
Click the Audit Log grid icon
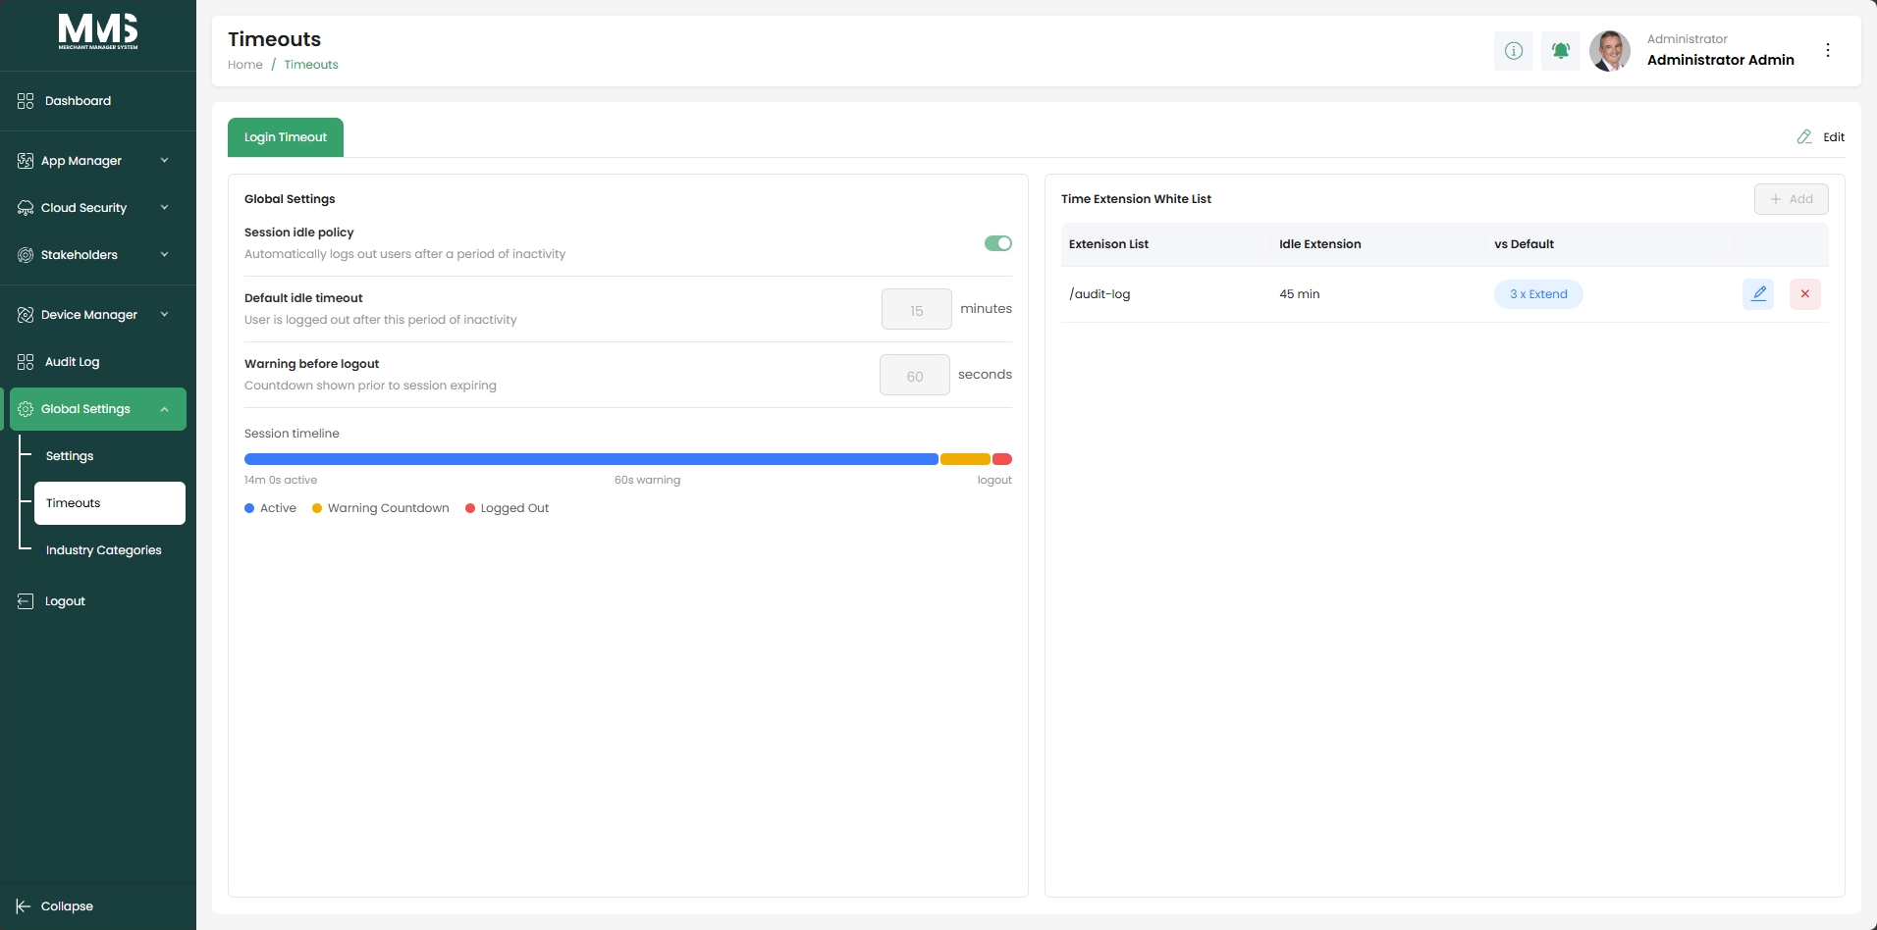click(26, 362)
